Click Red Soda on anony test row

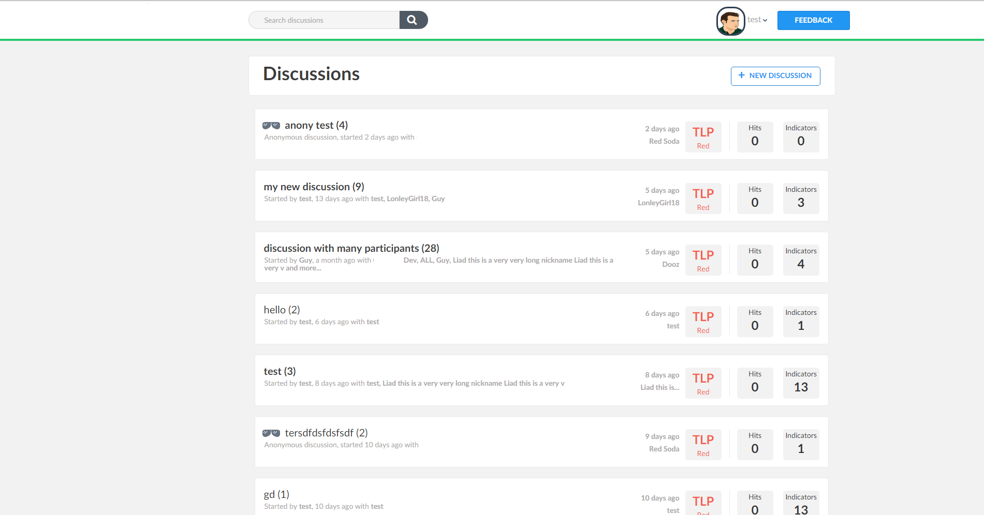point(664,141)
